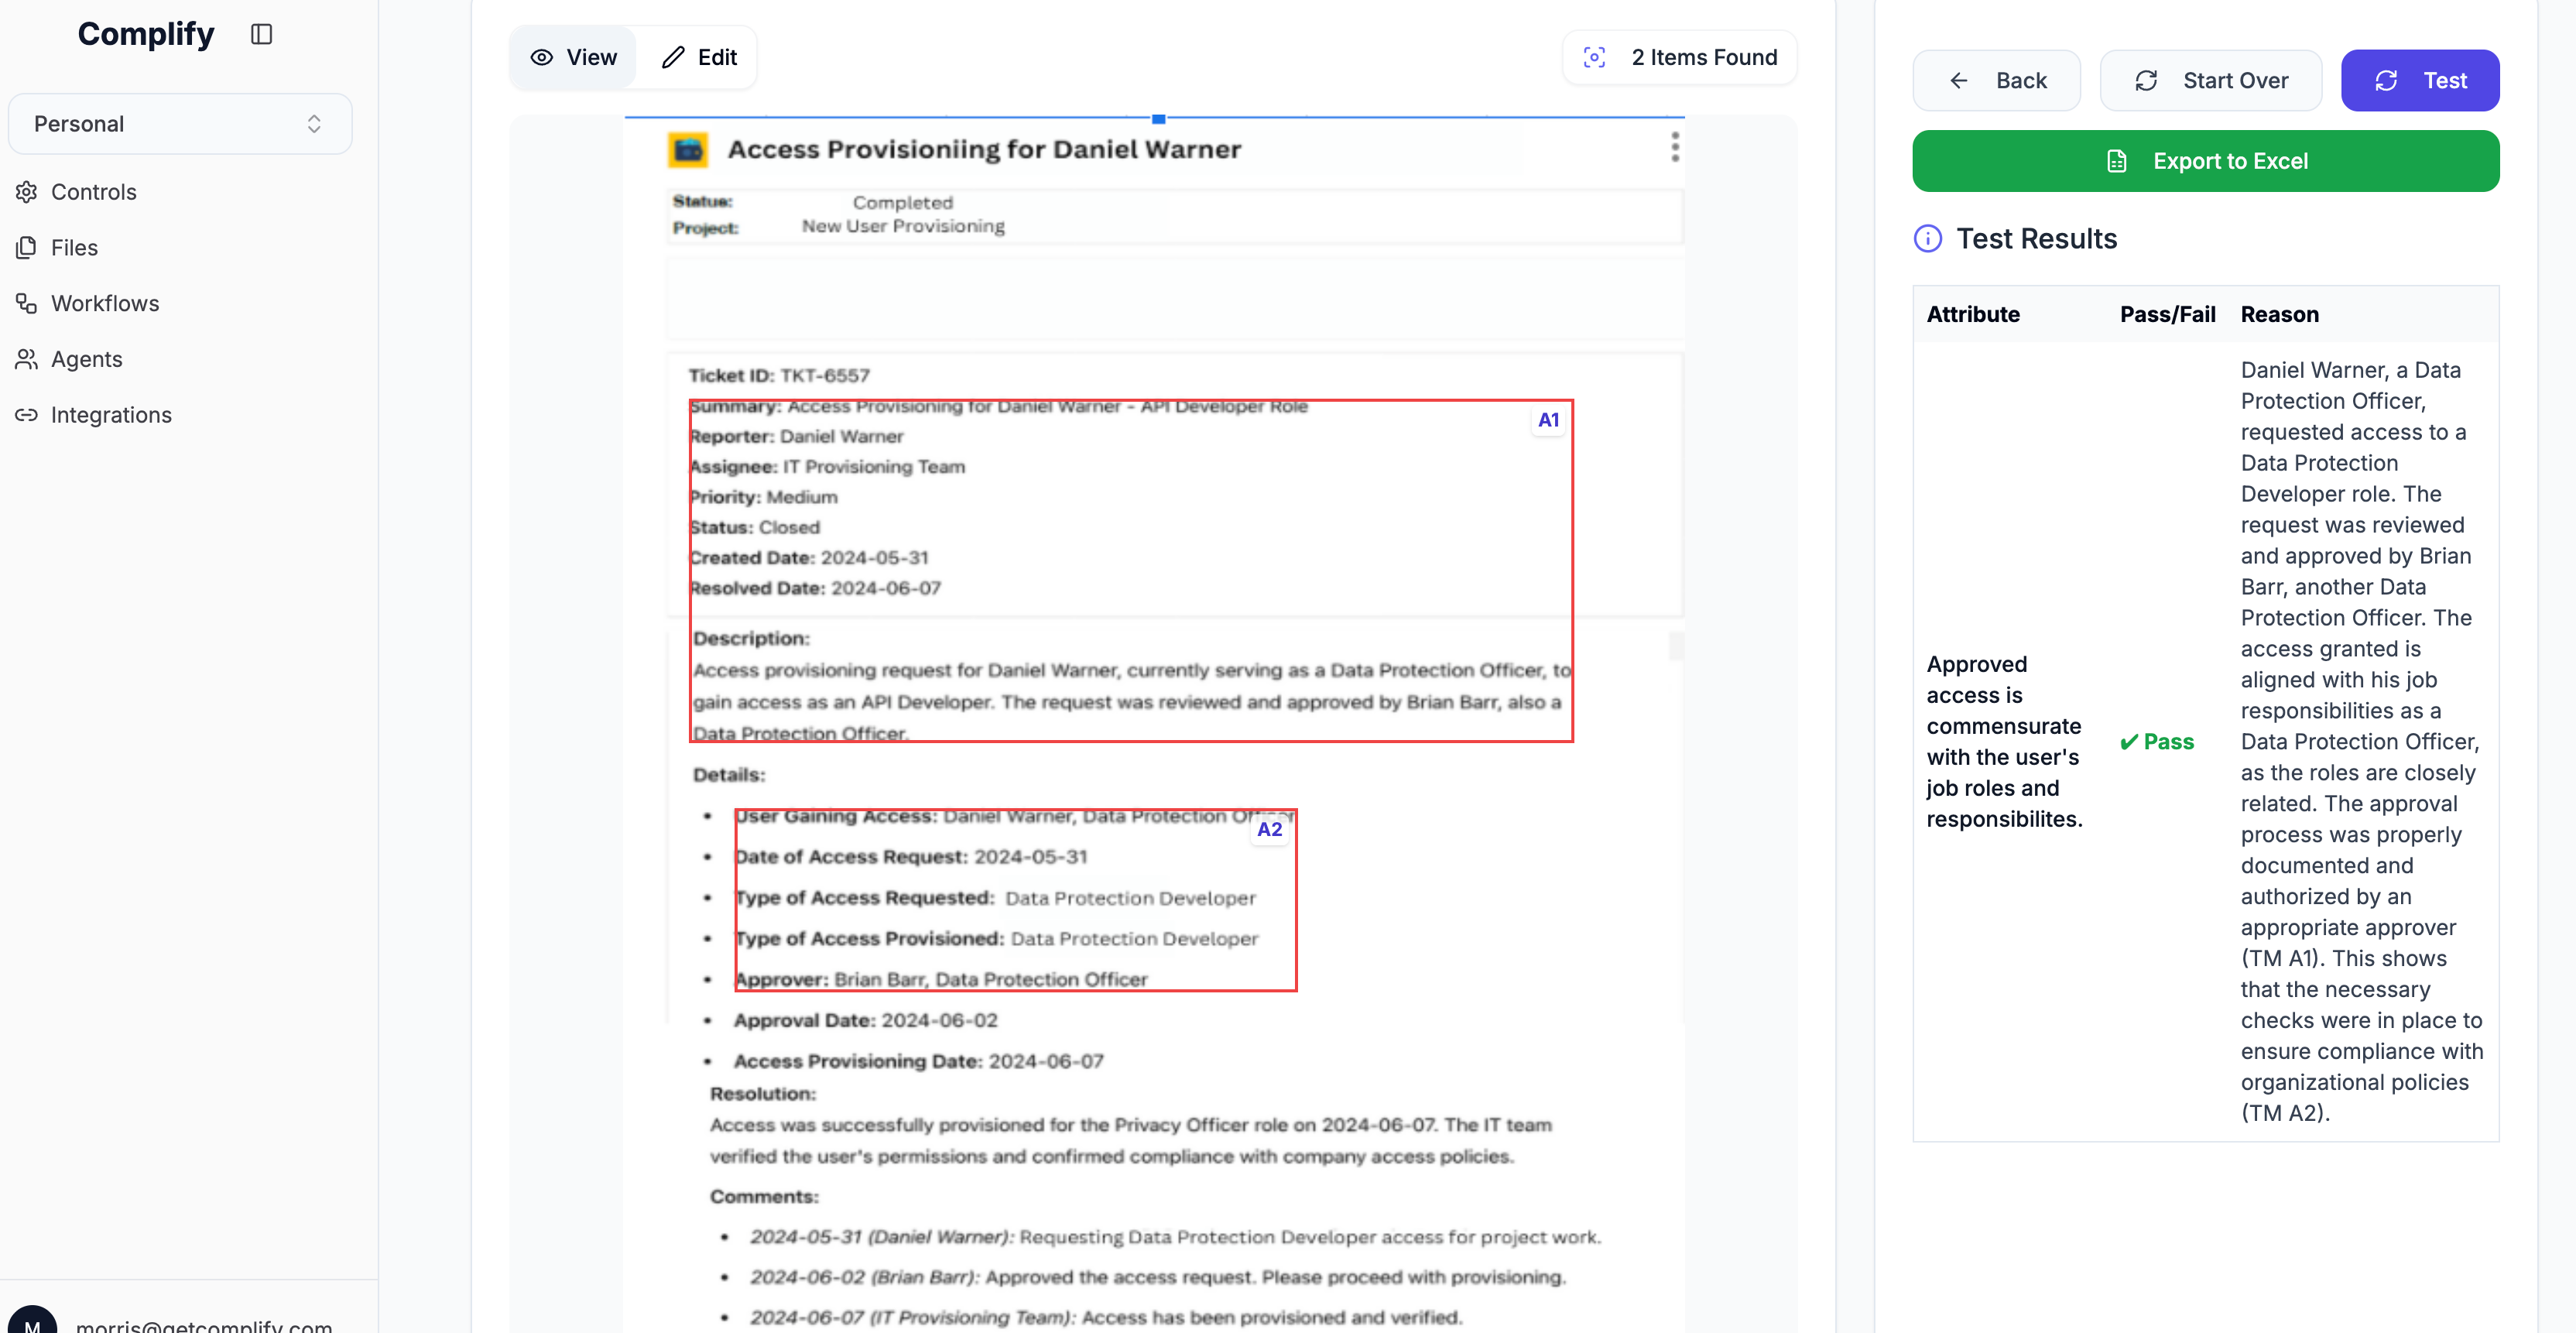Click the Back button
Image resolution: width=2576 pixels, height=1333 pixels.
point(1996,81)
